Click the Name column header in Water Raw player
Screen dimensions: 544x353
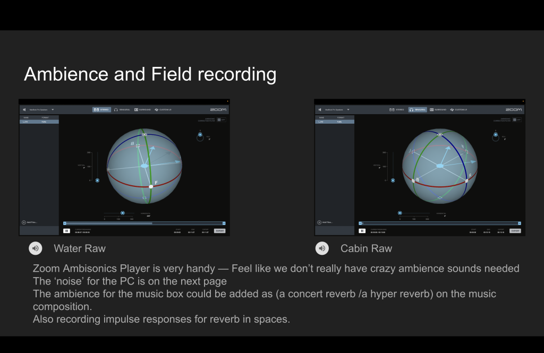26,117
